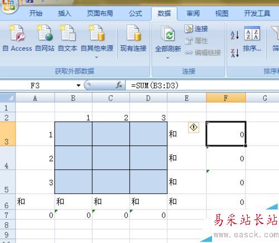
Task: Click cell B7 showing 0
Action: point(74,215)
